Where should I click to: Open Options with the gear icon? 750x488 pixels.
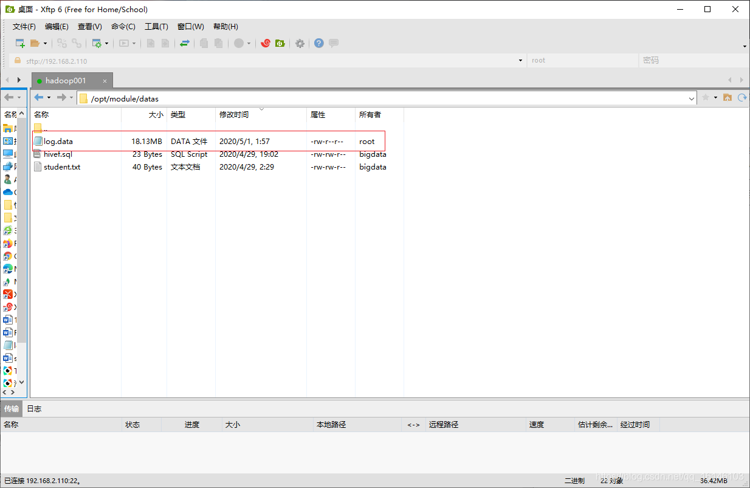pyautogui.click(x=300, y=43)
